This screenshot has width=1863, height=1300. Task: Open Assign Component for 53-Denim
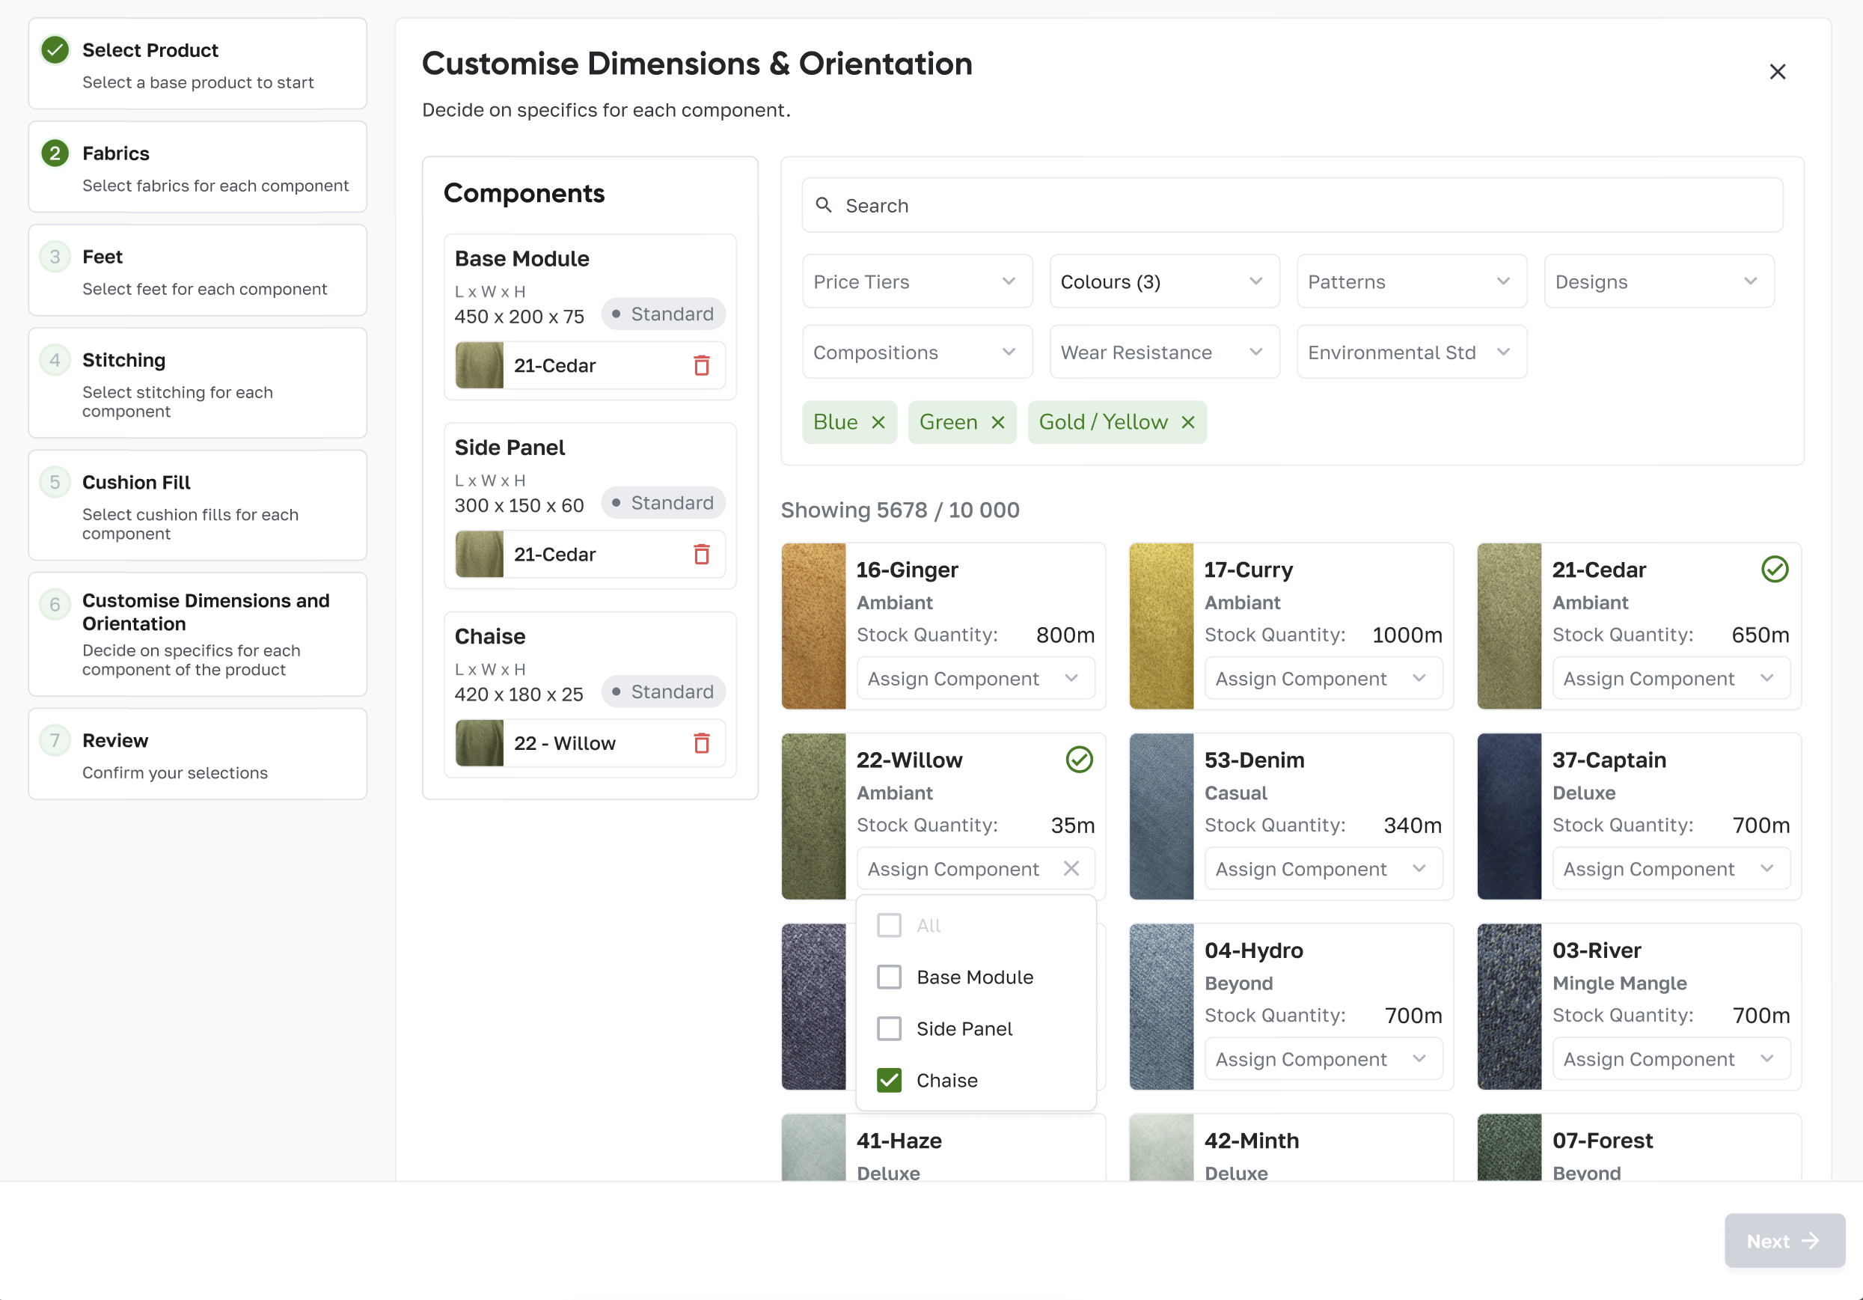[1323, 868]
